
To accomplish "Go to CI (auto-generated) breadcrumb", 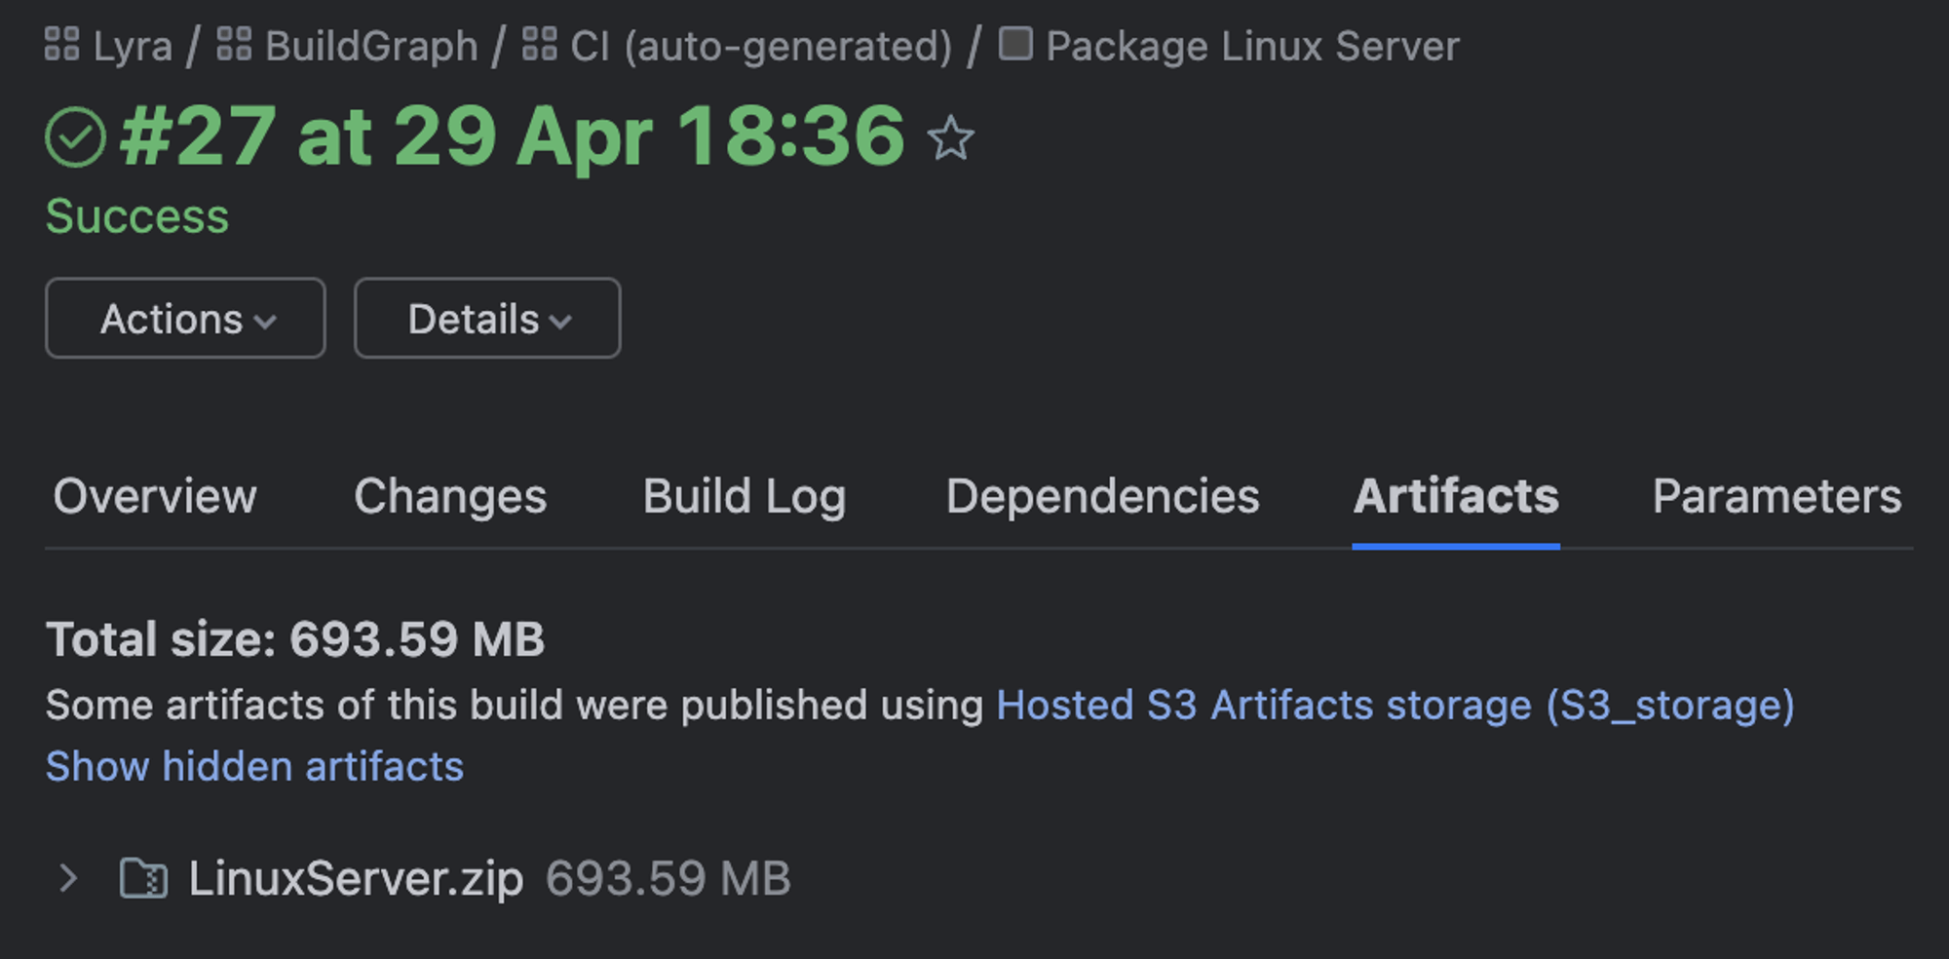I will tap(761, 46).
